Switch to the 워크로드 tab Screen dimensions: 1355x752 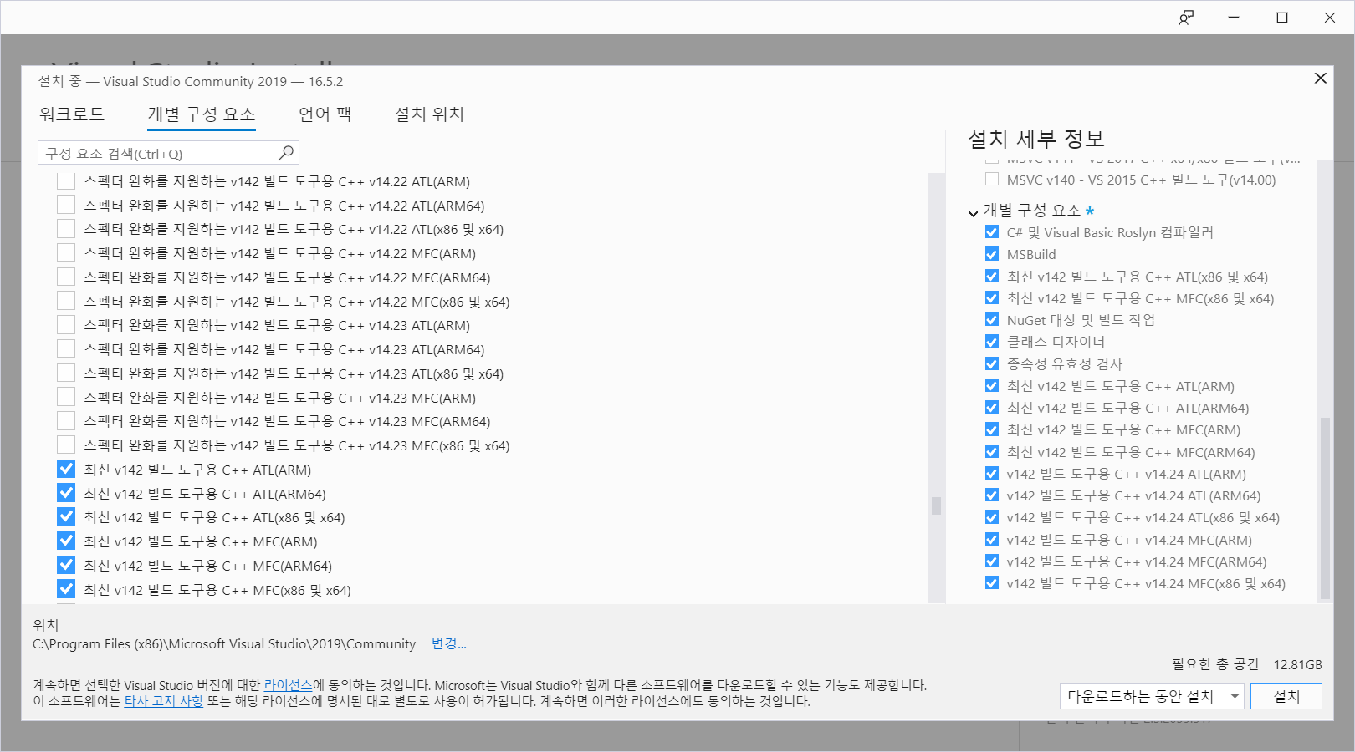point(72,114)
